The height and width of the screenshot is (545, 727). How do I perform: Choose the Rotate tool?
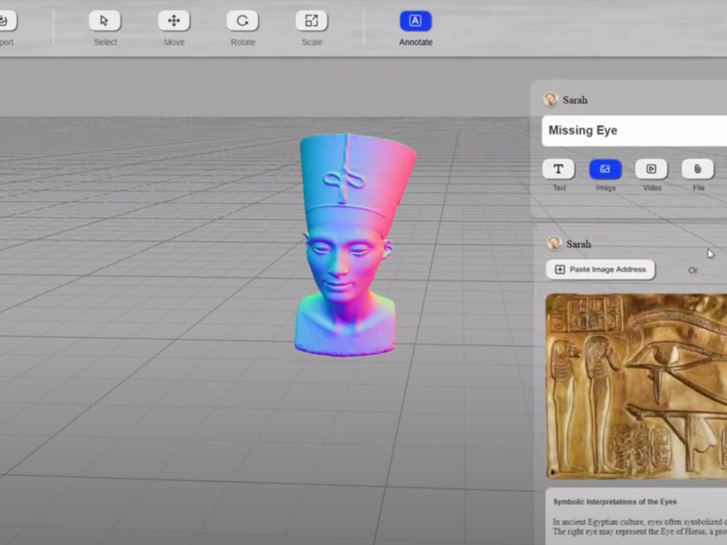(242, 21)
